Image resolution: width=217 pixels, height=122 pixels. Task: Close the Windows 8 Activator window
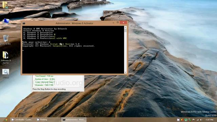point(123,23)
